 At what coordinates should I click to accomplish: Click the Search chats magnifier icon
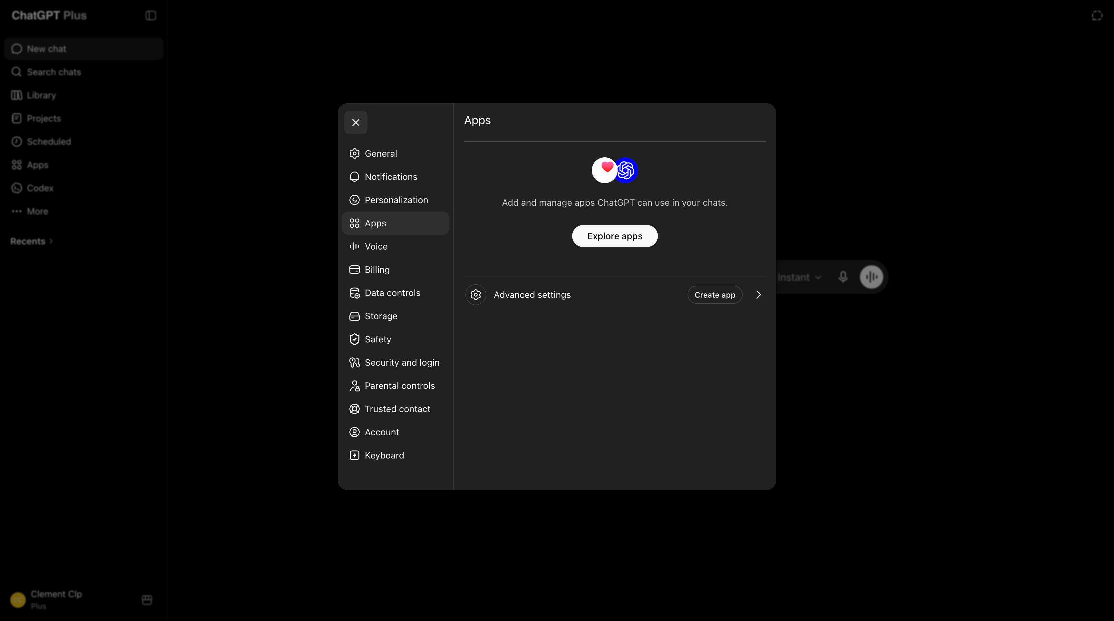tap(16, 72)
